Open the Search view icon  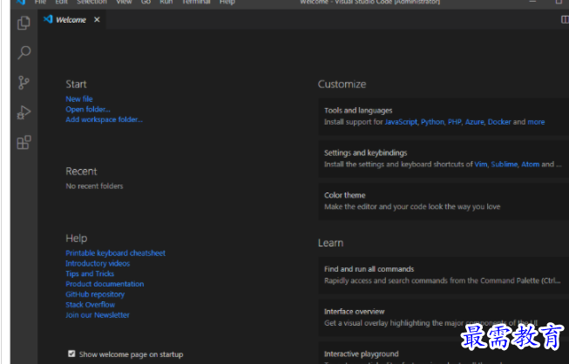[x=24, y=52]
